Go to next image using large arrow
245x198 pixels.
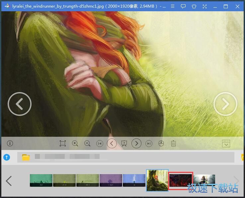[225, 104]
